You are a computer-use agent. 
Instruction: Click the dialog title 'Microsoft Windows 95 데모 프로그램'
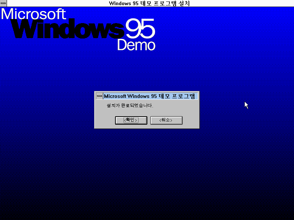point(150,96)
